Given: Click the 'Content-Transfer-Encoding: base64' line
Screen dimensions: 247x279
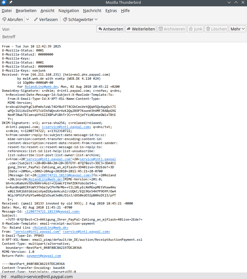Looking at the screenshot, I should [33, 268].
